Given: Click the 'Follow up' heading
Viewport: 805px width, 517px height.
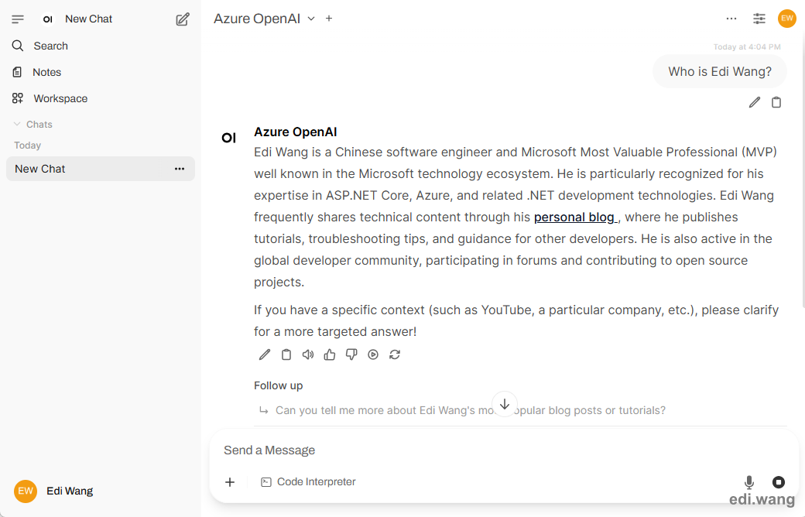Looking at the screenshot, I should 278,385.
